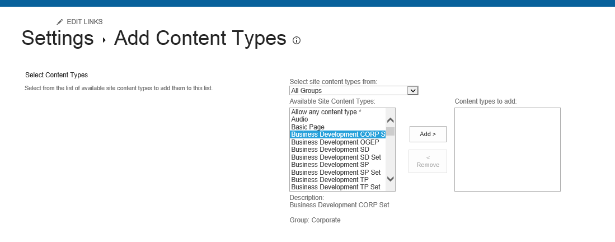Click inside Content types to add box
The width and height of the screenshot is (615, 242).
tap(507, 150)
